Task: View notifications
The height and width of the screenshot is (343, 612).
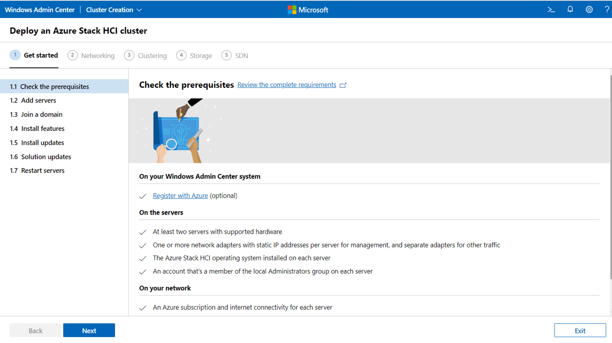Action: (570, 9)
